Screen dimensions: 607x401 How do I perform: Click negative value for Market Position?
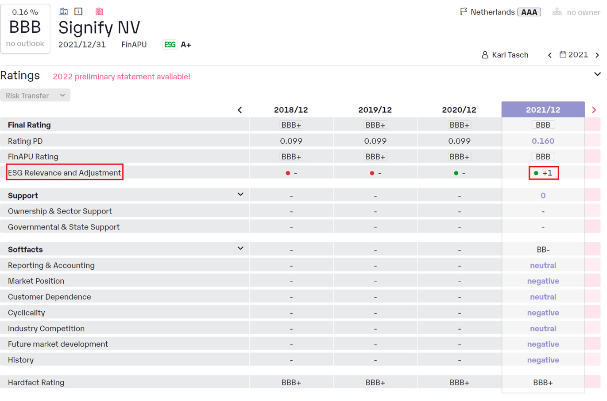click(x=543, y=281)
